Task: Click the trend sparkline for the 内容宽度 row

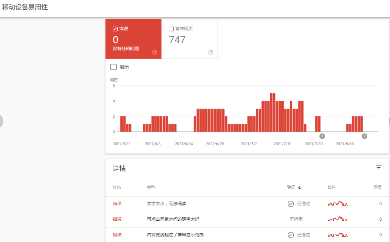Action: (x=337, y=235)
